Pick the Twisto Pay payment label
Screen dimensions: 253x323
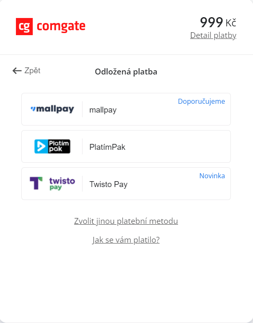click(x=108, y=184)
